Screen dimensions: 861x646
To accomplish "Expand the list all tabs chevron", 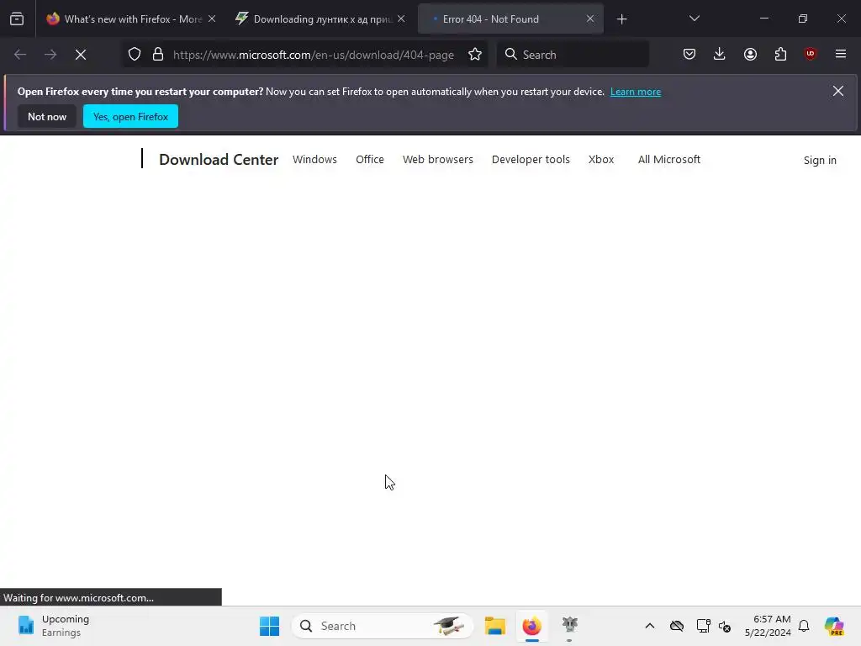I will tap(694, 19).
